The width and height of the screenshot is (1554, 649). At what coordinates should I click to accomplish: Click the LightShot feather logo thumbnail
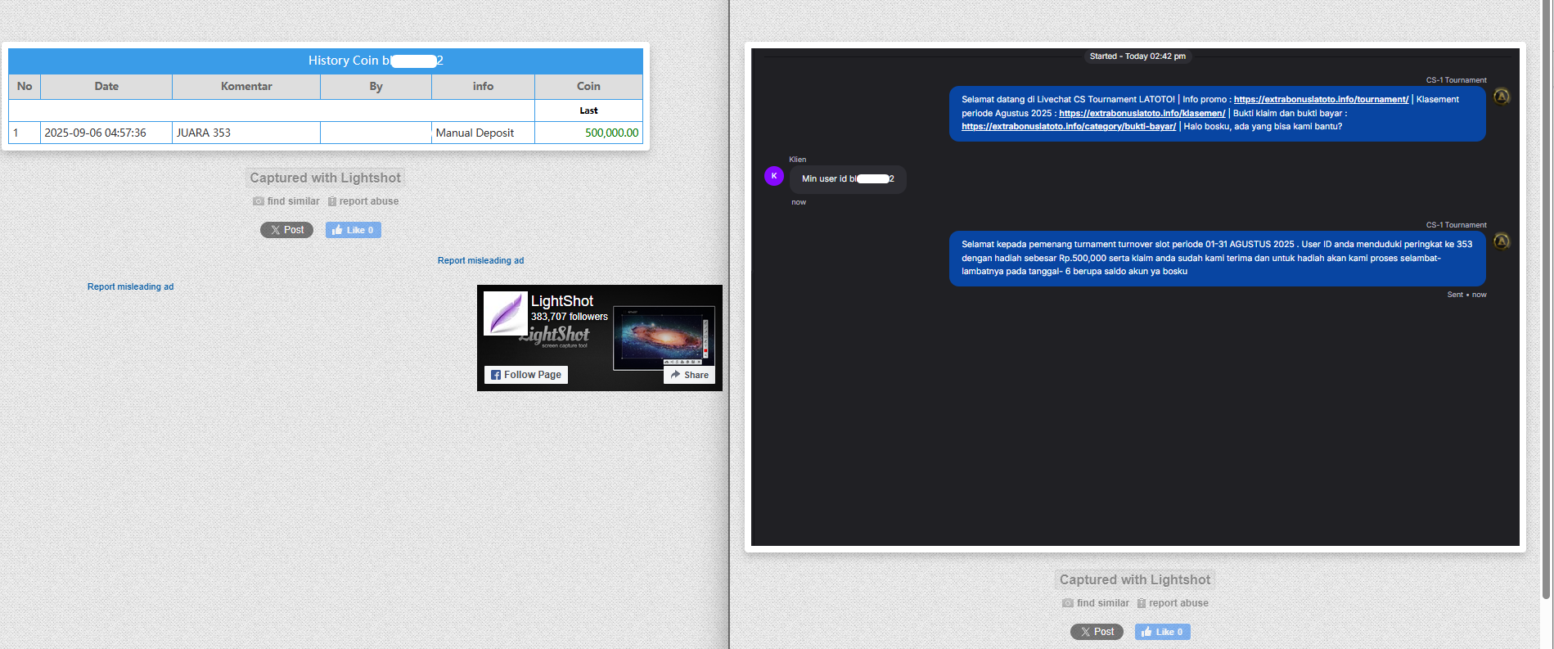[506, 313]
